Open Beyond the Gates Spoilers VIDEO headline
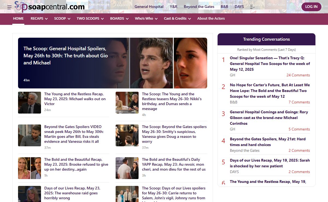The height and width of the screenshot is (202, 328). click(74, 134)
